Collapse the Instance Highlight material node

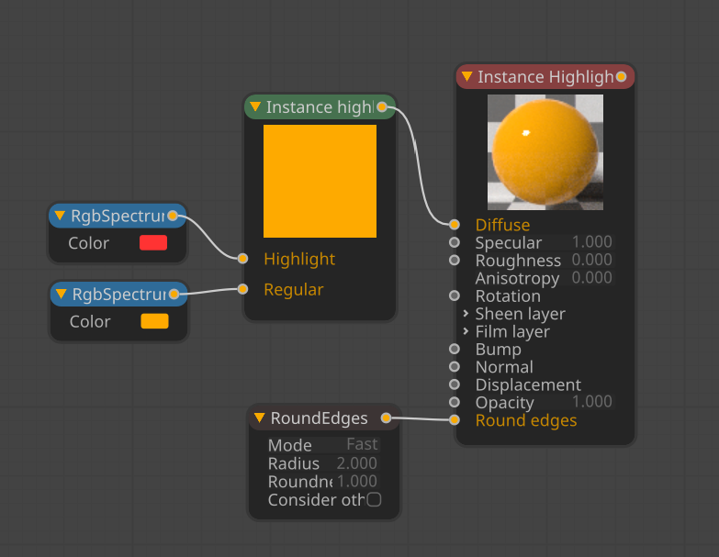point(466,77)
